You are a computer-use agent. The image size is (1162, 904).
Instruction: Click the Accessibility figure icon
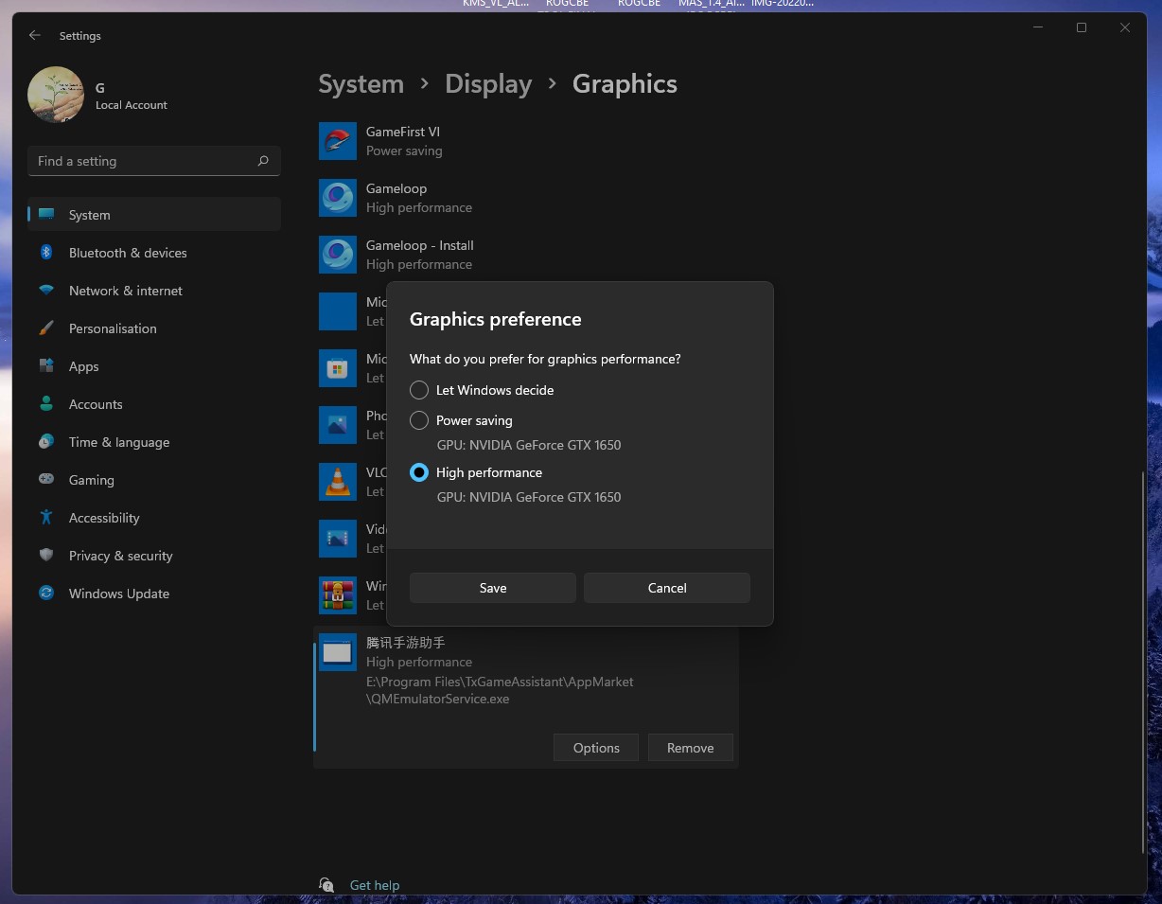(x=46, y=517)
